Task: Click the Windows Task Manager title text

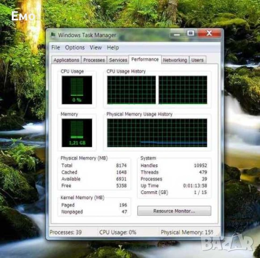Action: click(x=87, y=35)
